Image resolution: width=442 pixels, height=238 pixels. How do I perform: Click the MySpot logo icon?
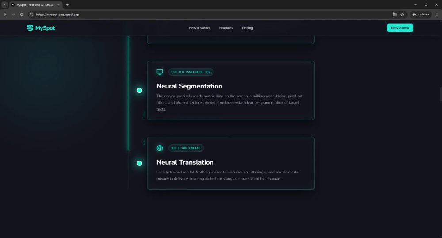click(x=30, y=27)
